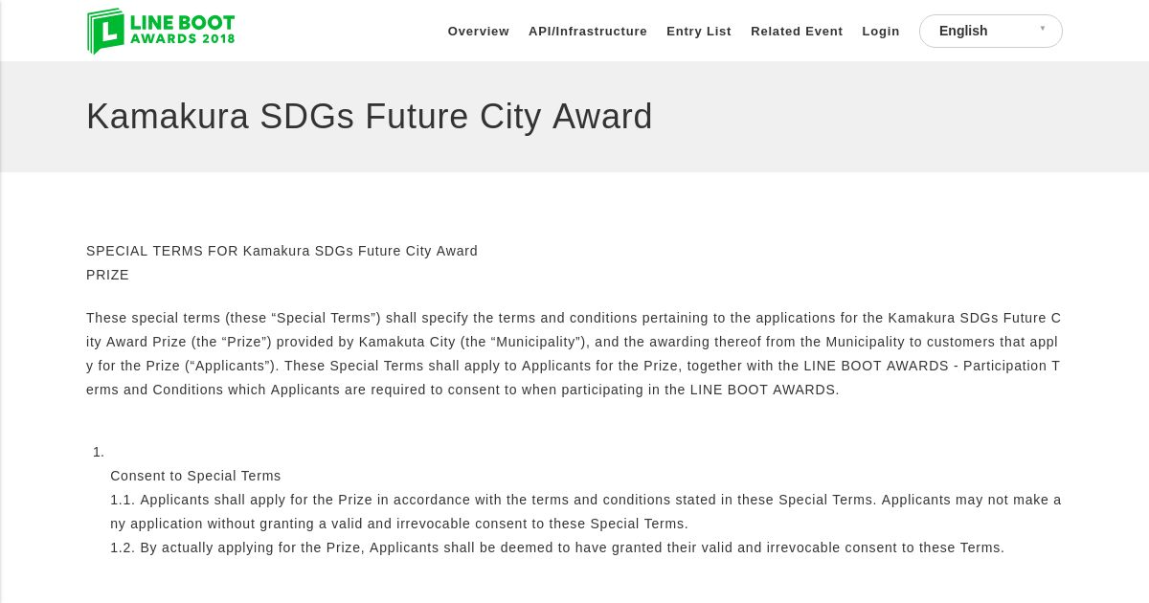1149x603 pixels.
Task: Navigate to Related Event
Action: [797, 31]
